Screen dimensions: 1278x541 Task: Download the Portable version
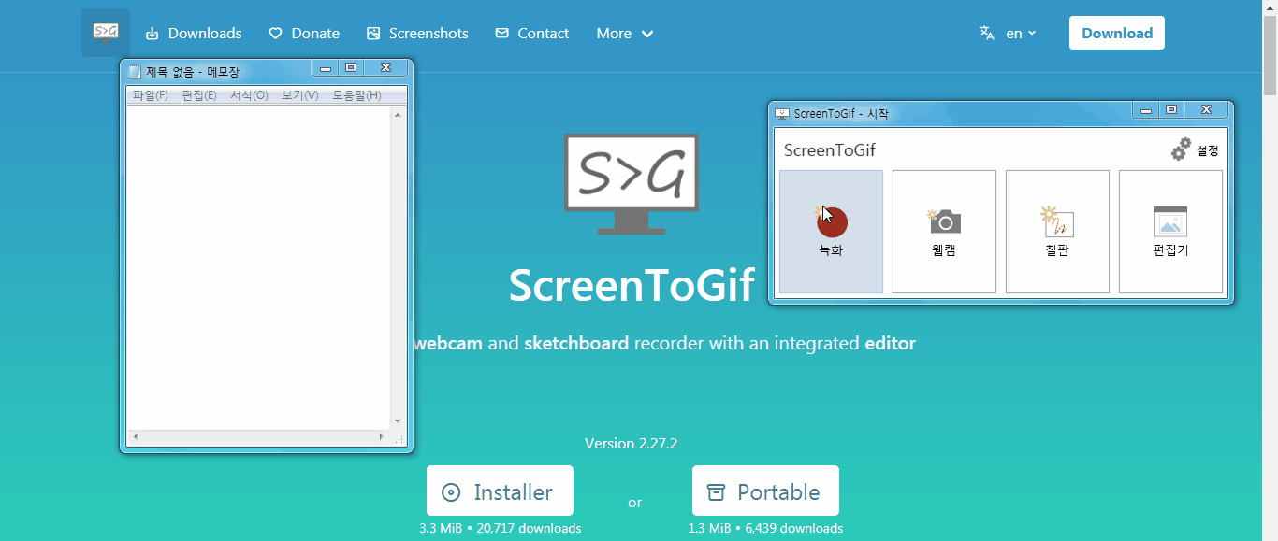pyautogui.click(x=765, y=491)
